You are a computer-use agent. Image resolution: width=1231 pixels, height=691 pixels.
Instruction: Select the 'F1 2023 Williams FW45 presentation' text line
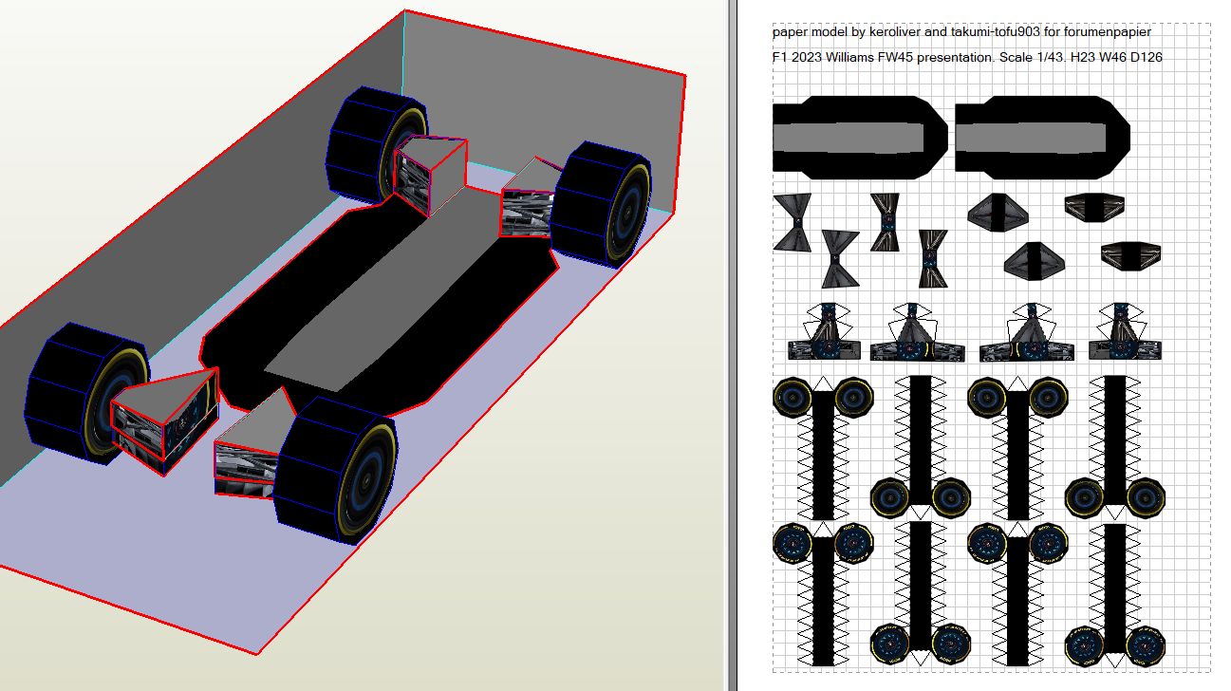967,57
